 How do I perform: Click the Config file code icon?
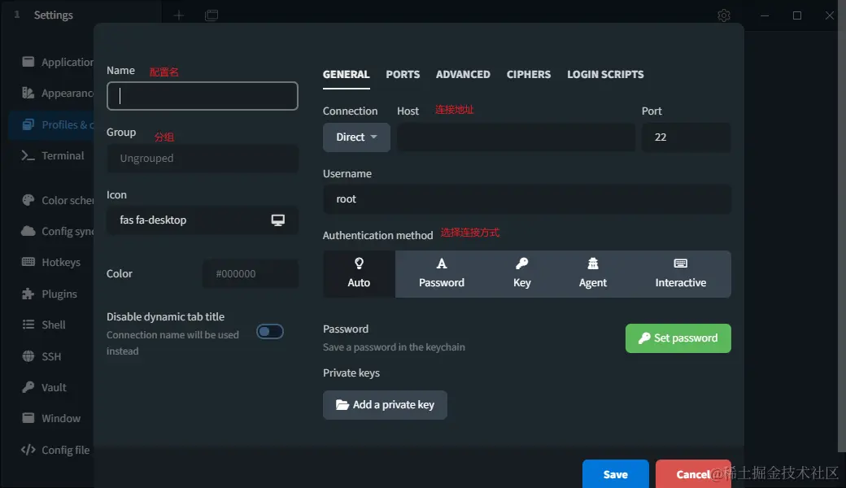click(28, 449)
